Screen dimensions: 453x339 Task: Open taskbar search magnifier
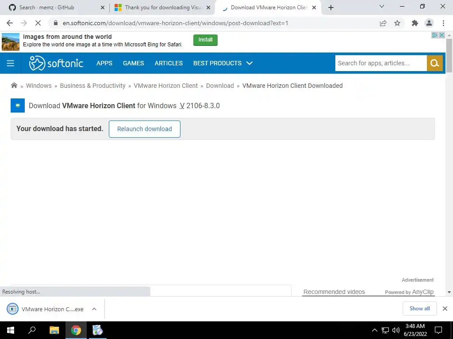pos(32,330)
